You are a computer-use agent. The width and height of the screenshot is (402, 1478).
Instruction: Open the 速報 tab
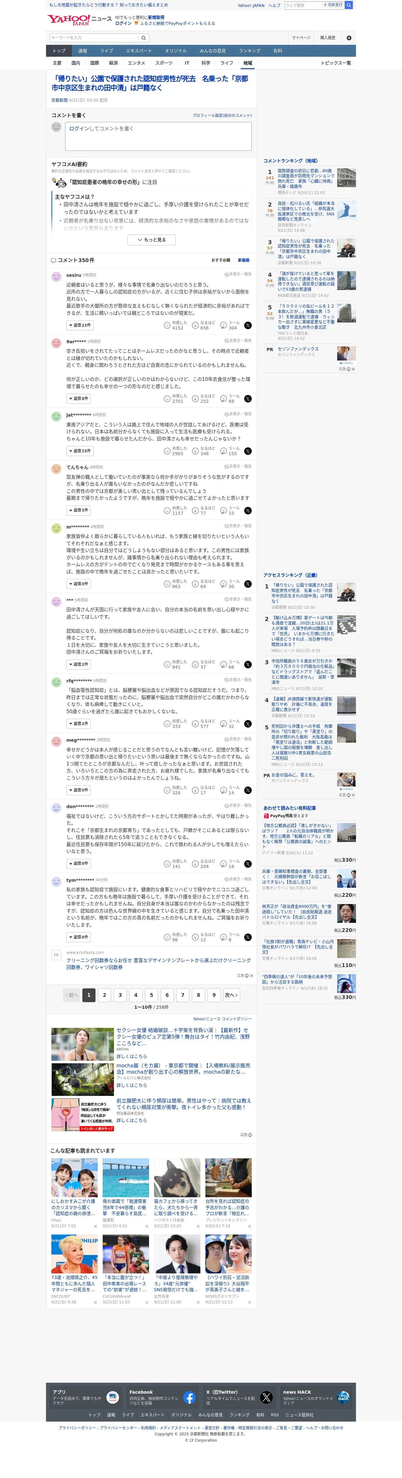click(x=83, y=51)
